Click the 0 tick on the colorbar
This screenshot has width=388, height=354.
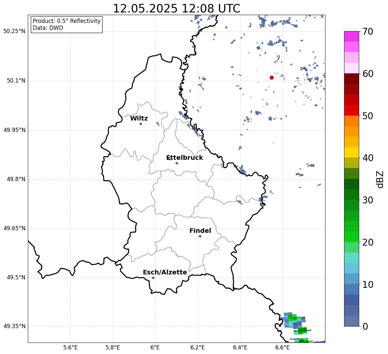click(365, 326)
